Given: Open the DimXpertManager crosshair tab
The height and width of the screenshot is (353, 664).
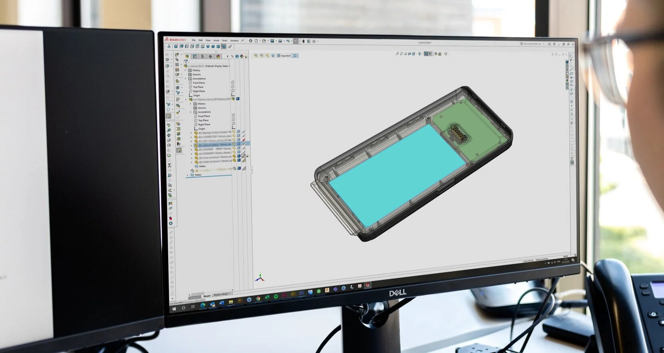Looking at the screenshot, I should pos(211,56).
